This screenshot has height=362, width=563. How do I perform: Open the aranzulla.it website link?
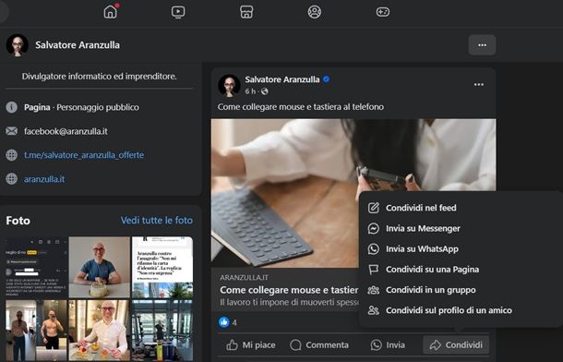[x=44, y=179]
